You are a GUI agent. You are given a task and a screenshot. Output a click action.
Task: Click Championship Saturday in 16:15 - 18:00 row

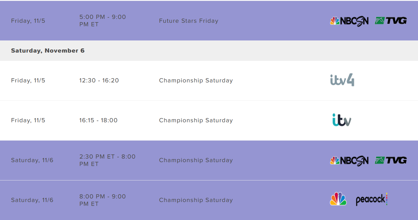click(x=196, y=120)
